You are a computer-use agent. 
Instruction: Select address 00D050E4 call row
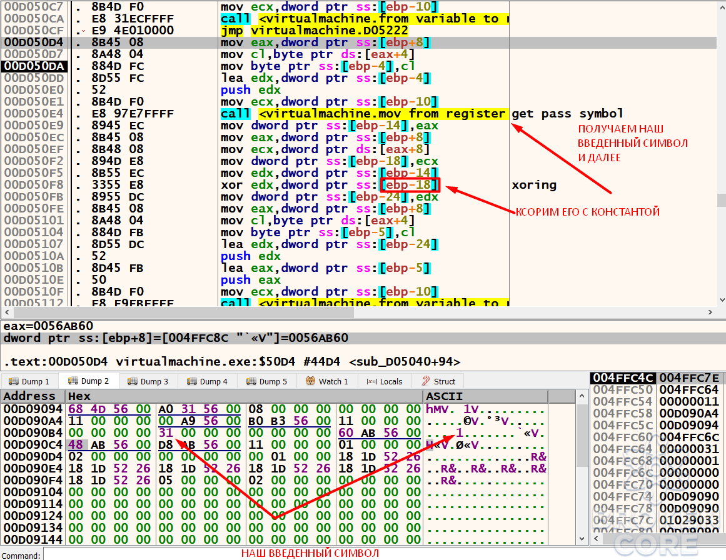(x=34, y=114)
